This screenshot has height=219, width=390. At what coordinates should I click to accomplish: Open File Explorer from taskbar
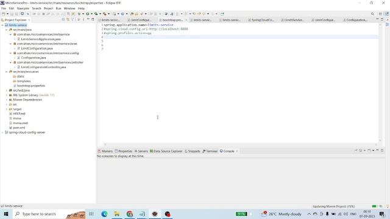point(117,214)
